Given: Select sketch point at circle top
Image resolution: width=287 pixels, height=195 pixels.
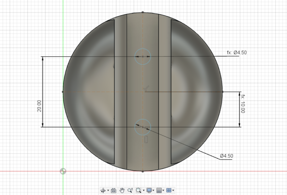Looking at the screenshot, I should tap(143, 13).
